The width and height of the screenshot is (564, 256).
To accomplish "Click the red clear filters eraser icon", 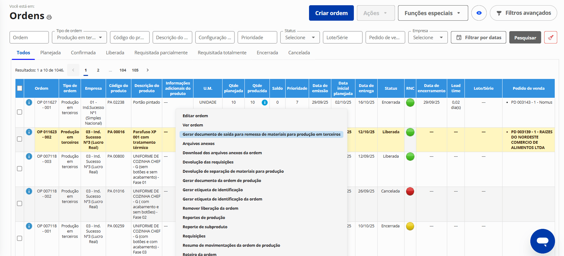I will pos(550,37).
